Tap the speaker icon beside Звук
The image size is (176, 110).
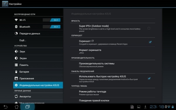click(16, 52)
